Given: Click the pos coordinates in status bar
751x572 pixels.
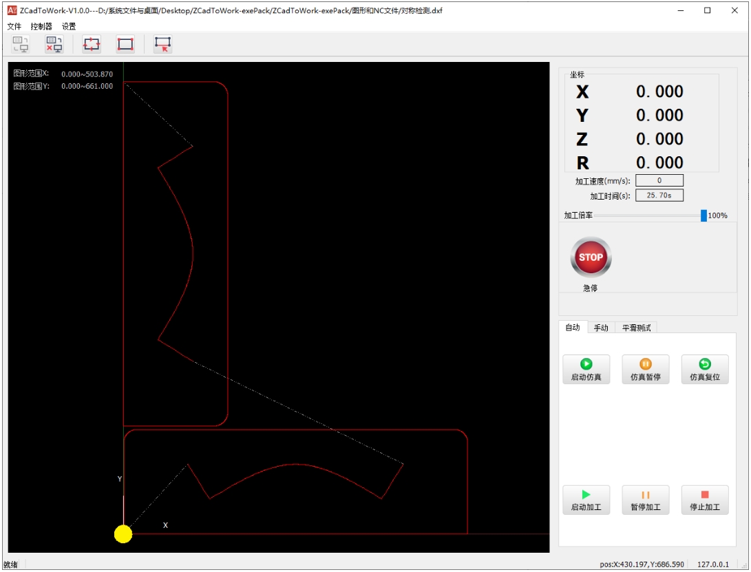Looking at the screenshot, I should point(642,565).
